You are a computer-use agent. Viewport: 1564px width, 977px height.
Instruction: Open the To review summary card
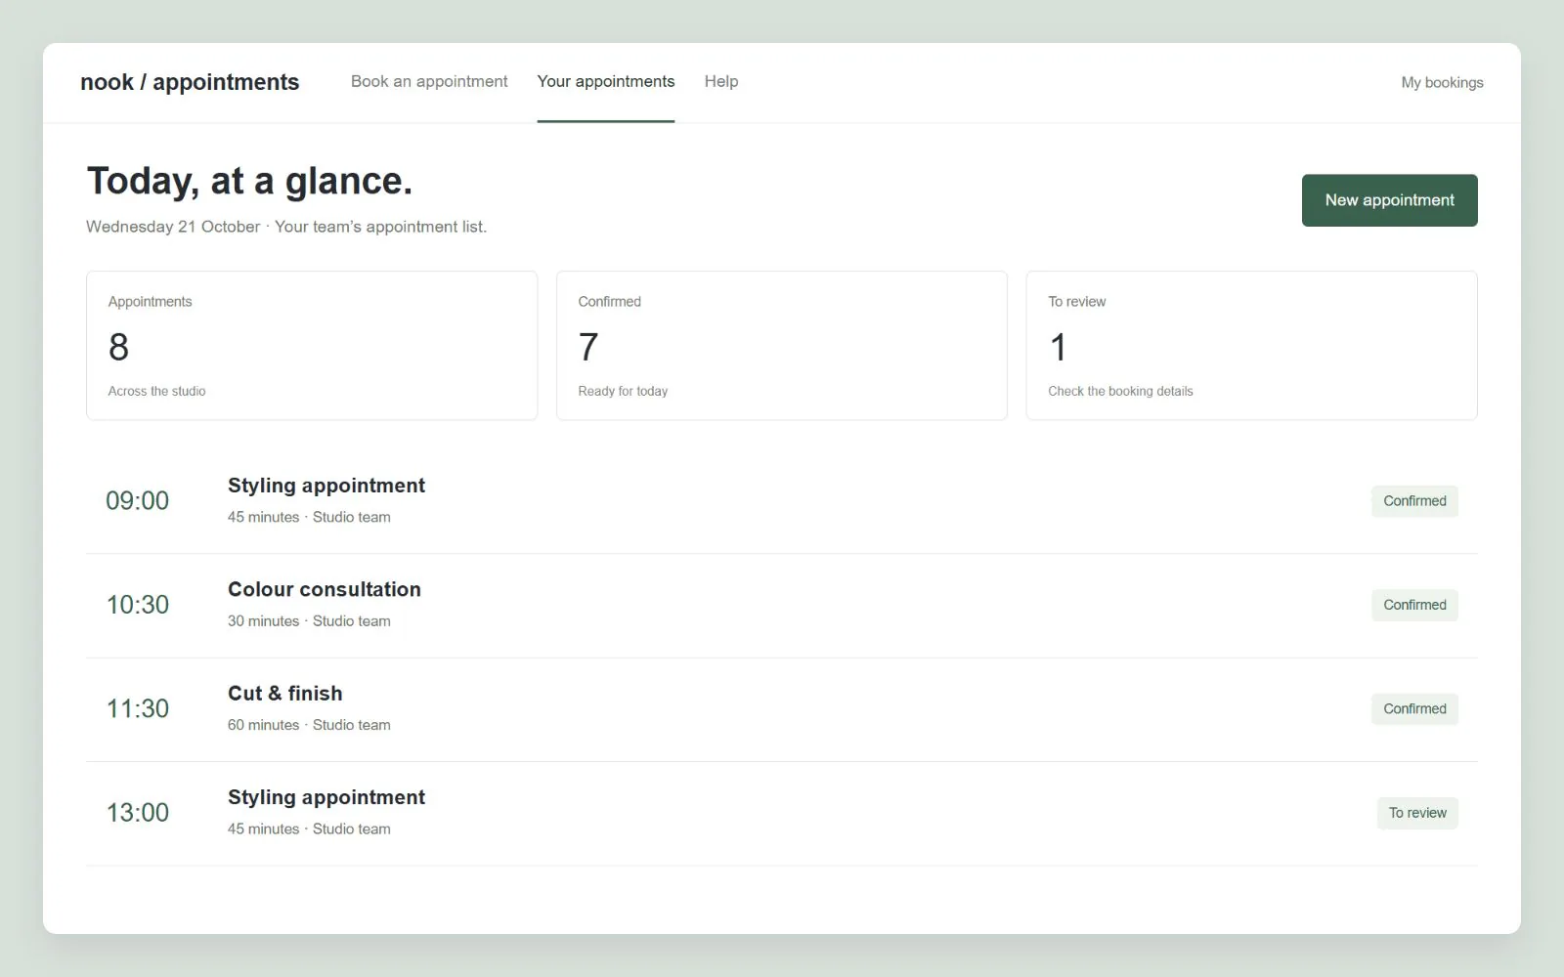[1251, 346]
